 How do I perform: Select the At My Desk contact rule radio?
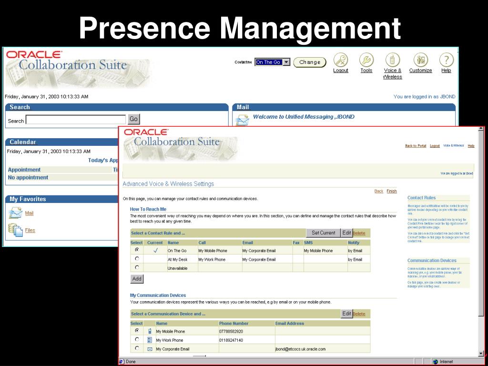click(137, 258)
